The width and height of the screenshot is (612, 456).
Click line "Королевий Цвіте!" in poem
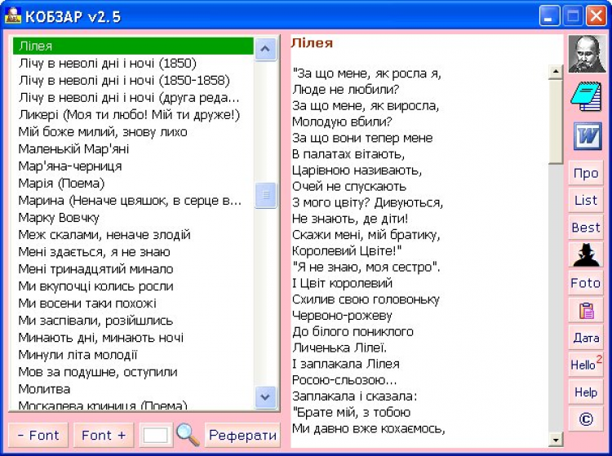[347, 250]
